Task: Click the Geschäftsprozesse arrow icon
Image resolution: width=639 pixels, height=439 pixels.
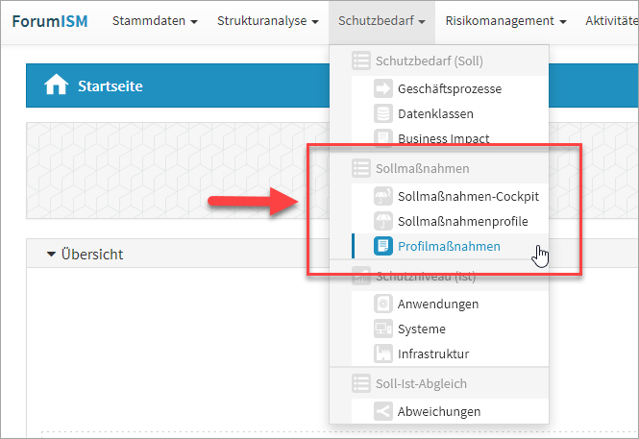Action: pyautogui.click(x=383, y=89)
